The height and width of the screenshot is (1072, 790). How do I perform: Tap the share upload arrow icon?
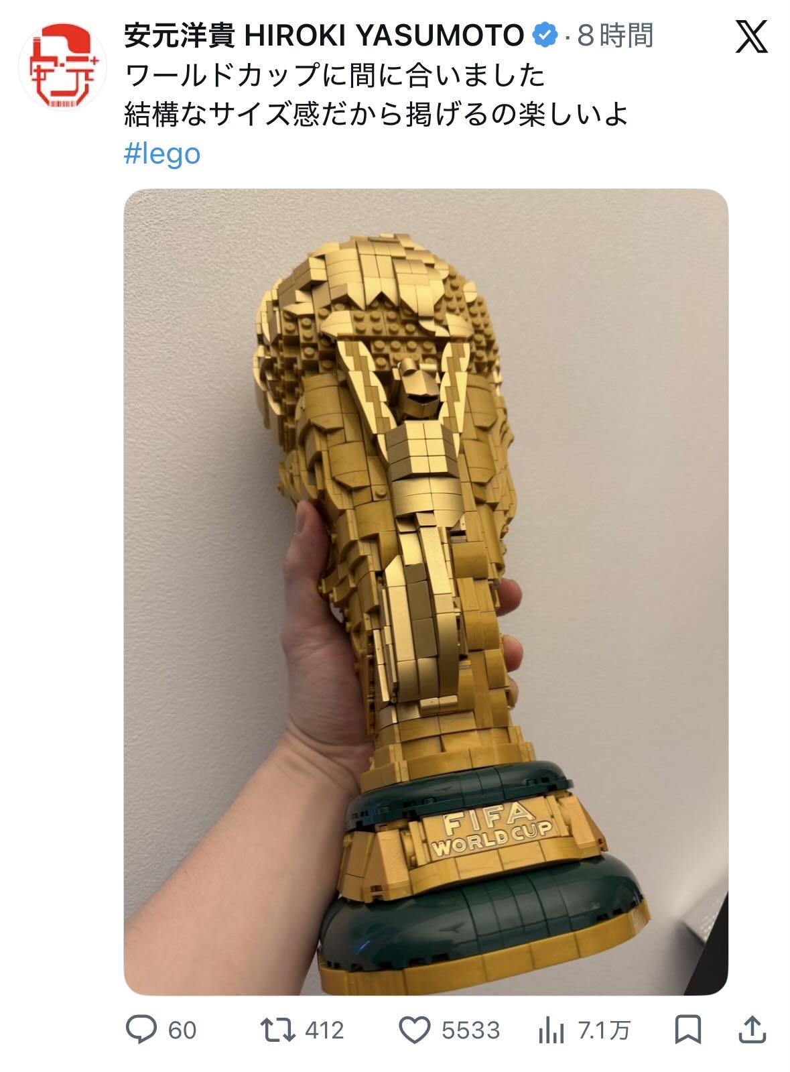click(752, 1030)
